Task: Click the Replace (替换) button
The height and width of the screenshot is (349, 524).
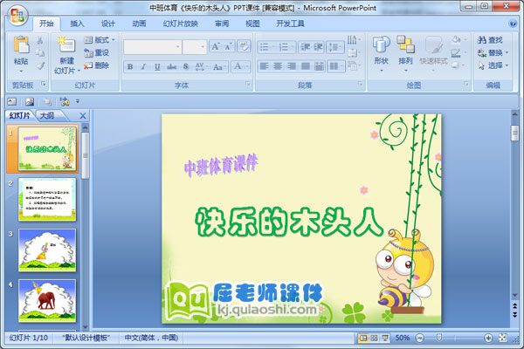Action: coord(493,52)
